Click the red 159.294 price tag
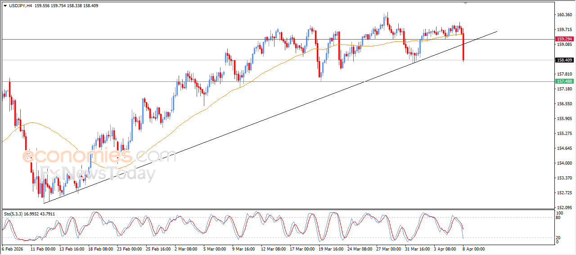 pyautogui.click(x=564, y=39)
